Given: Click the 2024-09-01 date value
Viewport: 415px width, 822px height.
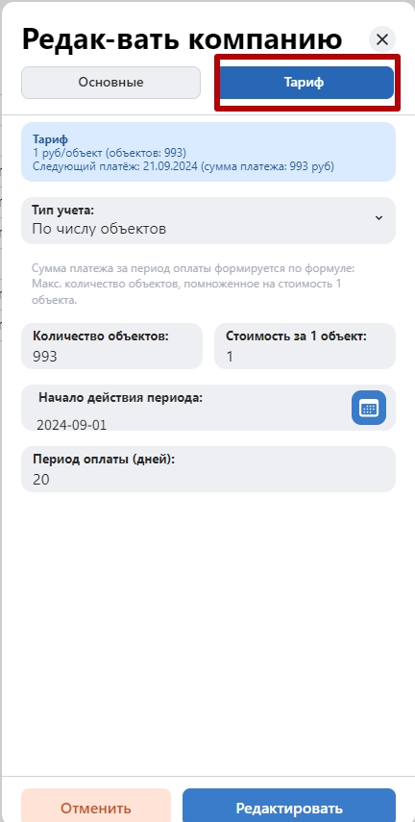Looking at the screenshot, I should tap(71, 424).
